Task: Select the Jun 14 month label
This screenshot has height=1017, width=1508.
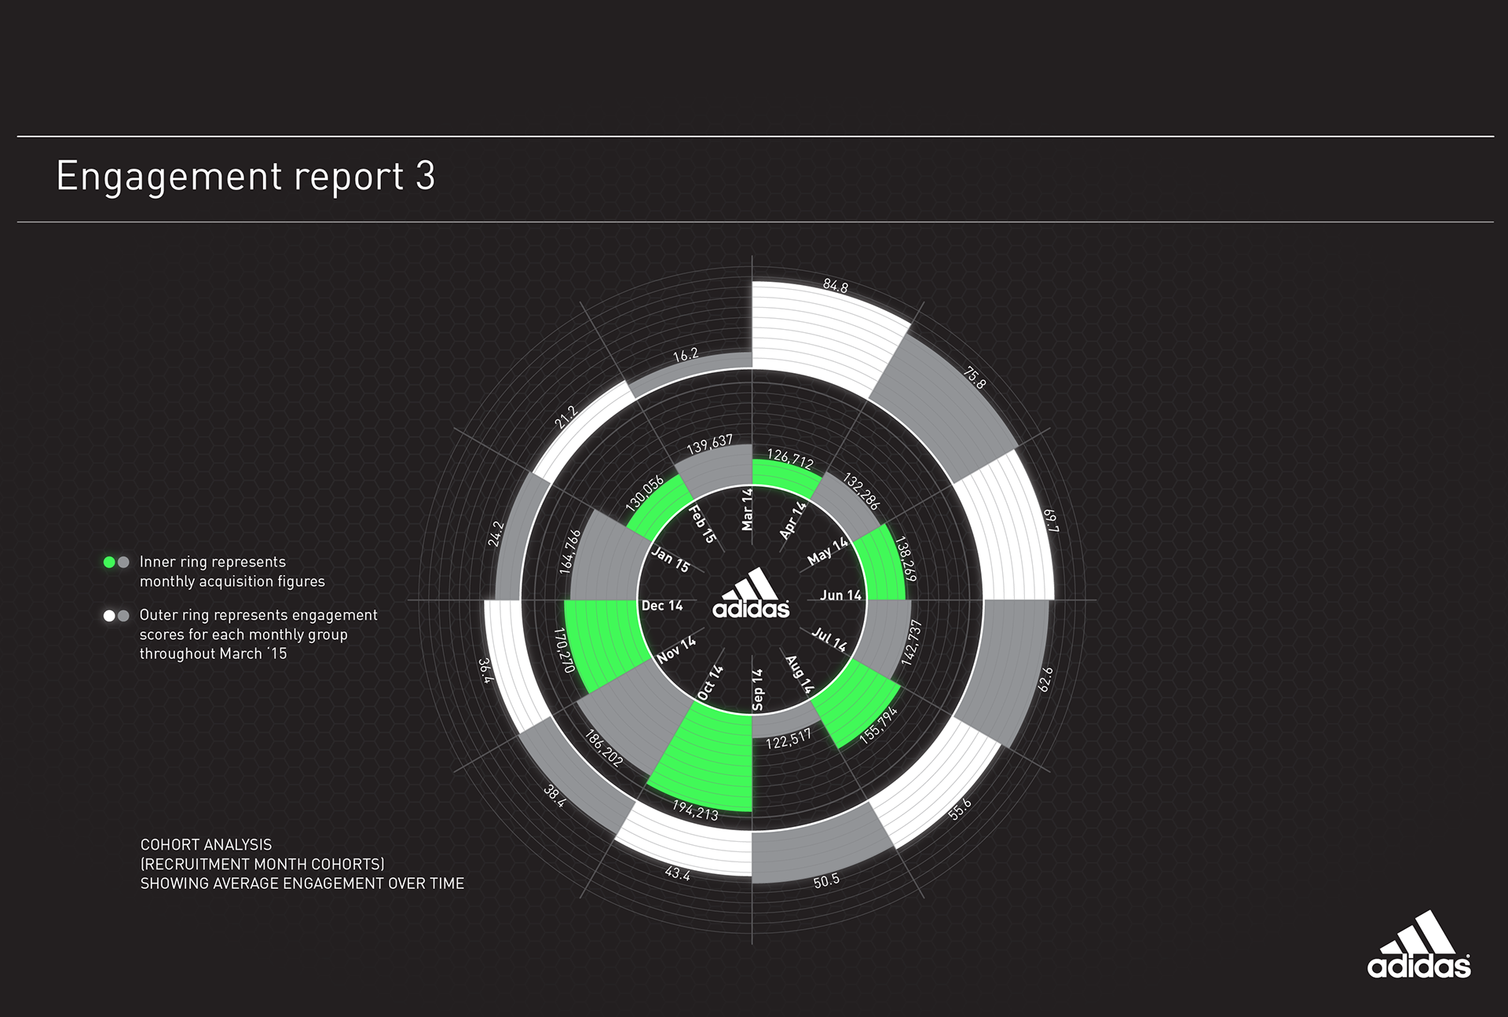Action: tap(840, 595)
